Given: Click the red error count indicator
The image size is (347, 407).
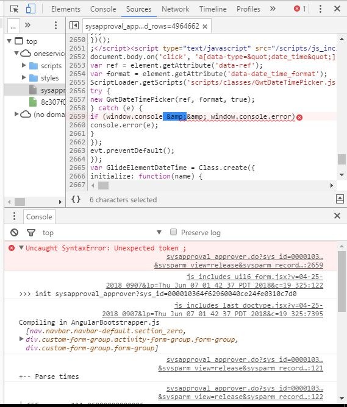Looking at the screenshot, I should [x=300, y=9].
